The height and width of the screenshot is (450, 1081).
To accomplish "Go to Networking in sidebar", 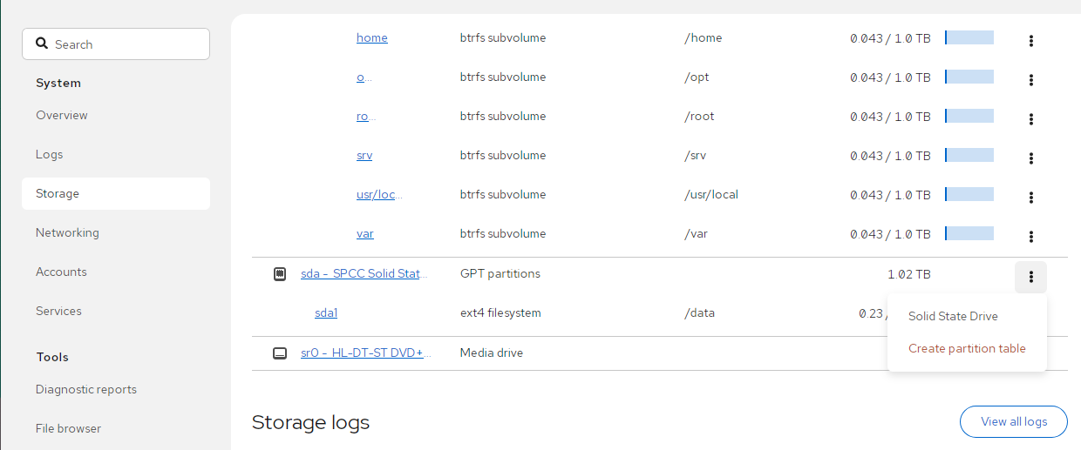I will tap(67, 232).
